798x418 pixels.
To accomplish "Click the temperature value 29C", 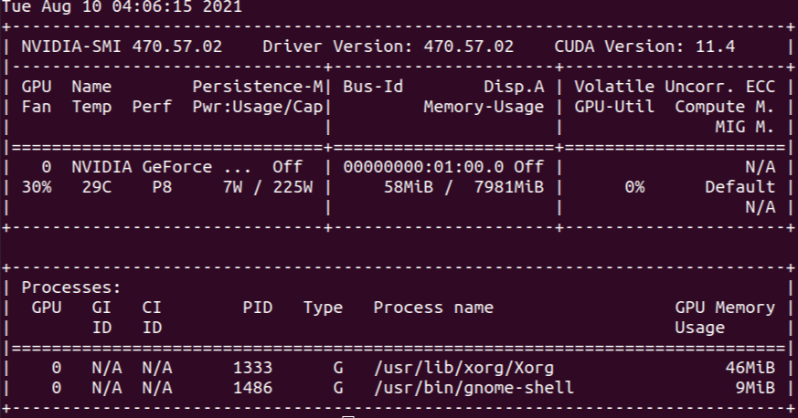I will coord(97,187).
